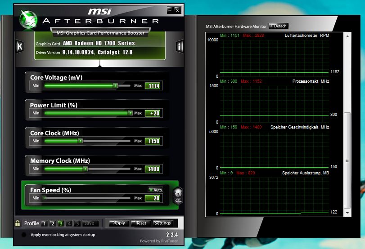Select profile slot 5
365x249 pixels.
[x=77, y=223]
